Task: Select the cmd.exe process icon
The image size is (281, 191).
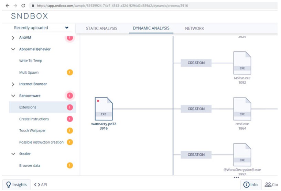Action: coord(242,109)
